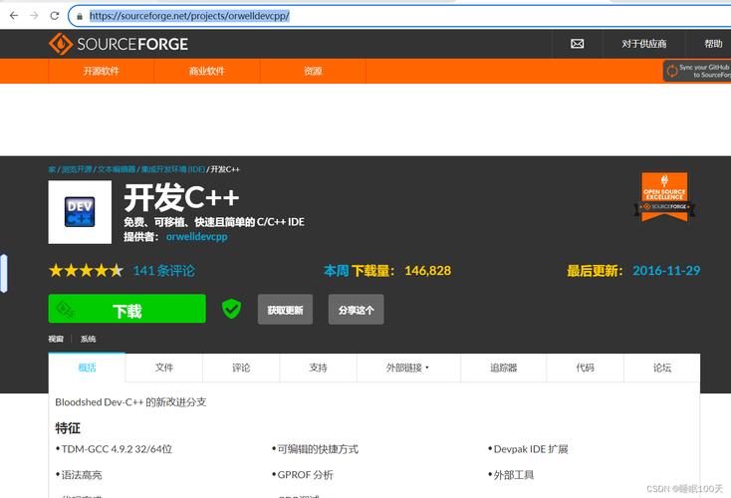Image resolution: width=731 pixels, height=498 pixels.
Task: Click the green shield security icon
Action: click(231, 309)
